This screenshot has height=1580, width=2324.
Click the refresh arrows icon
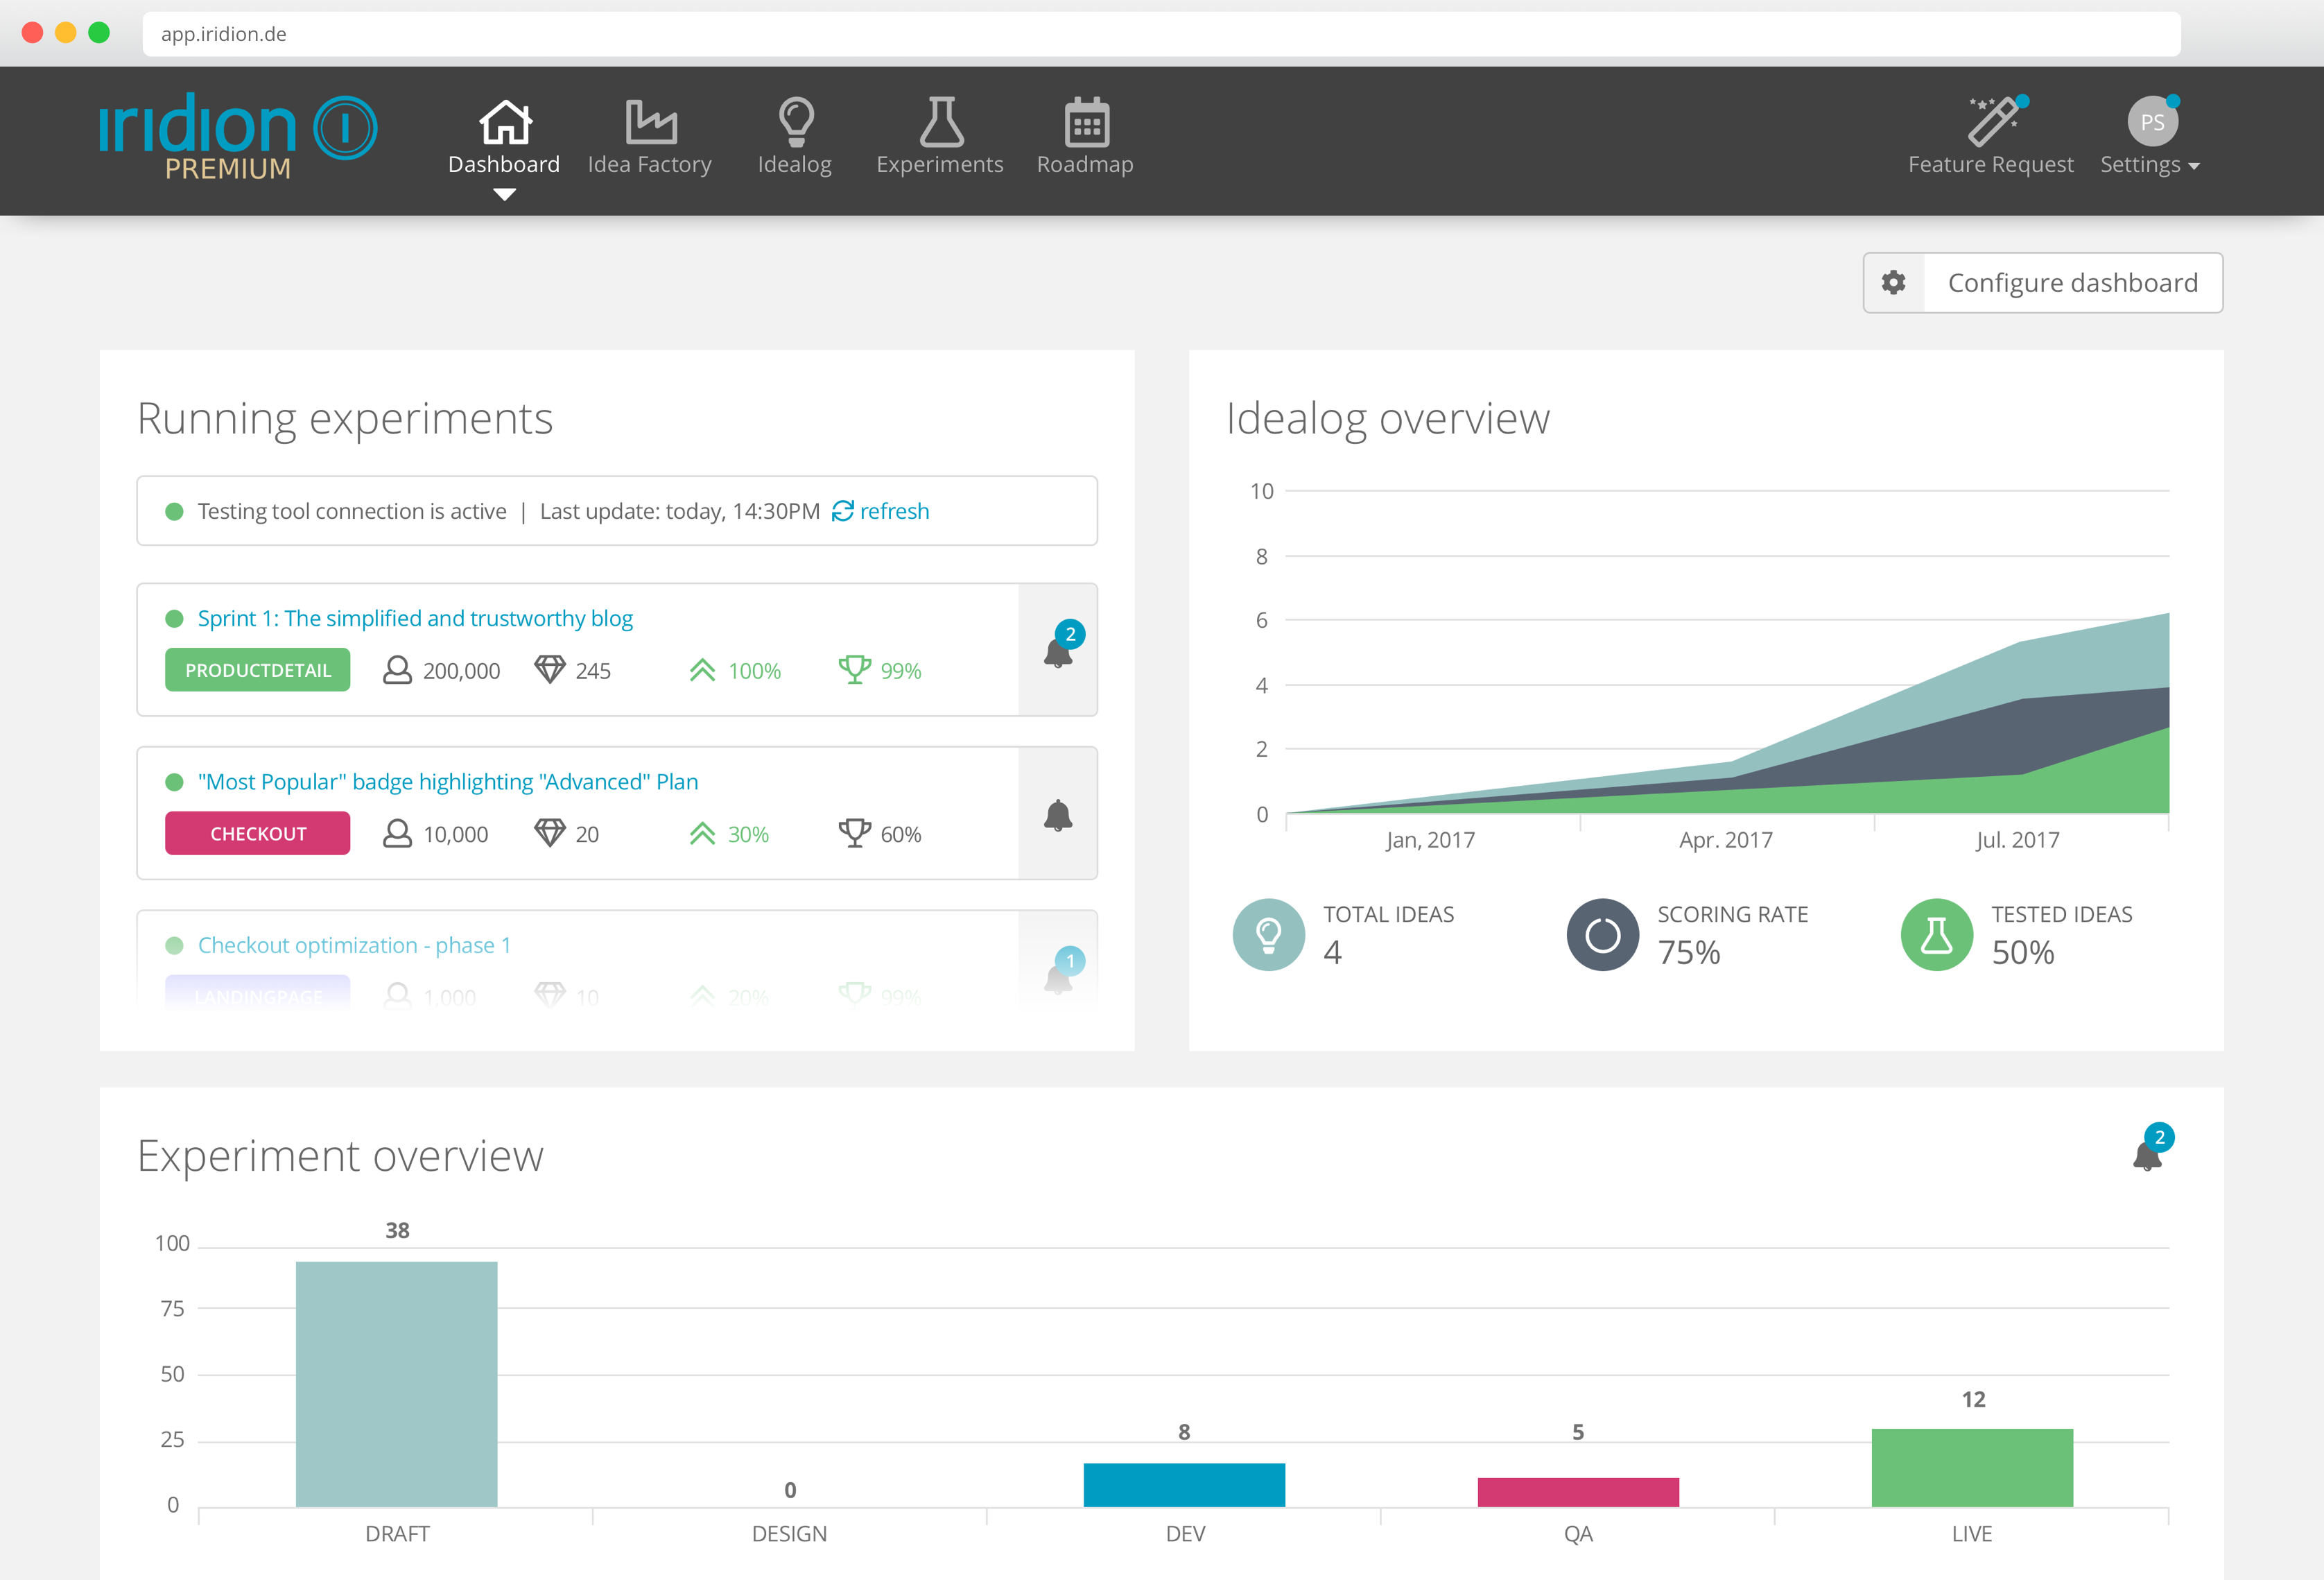[843, 511]
